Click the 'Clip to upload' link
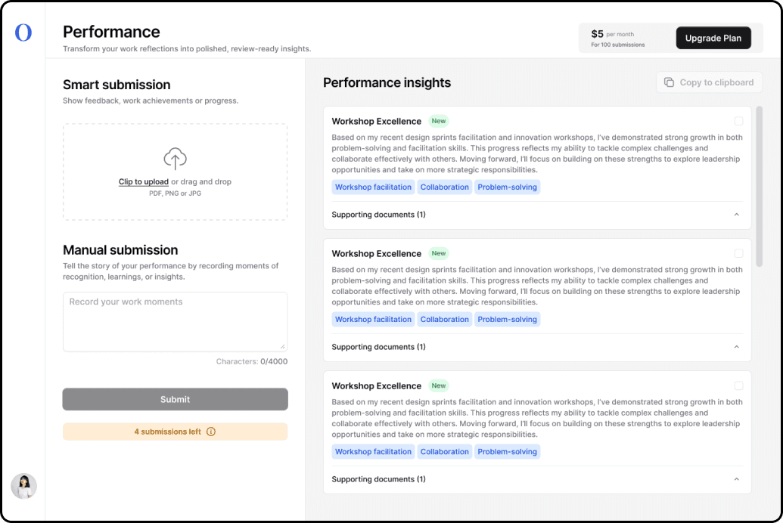 pos(144,182)
